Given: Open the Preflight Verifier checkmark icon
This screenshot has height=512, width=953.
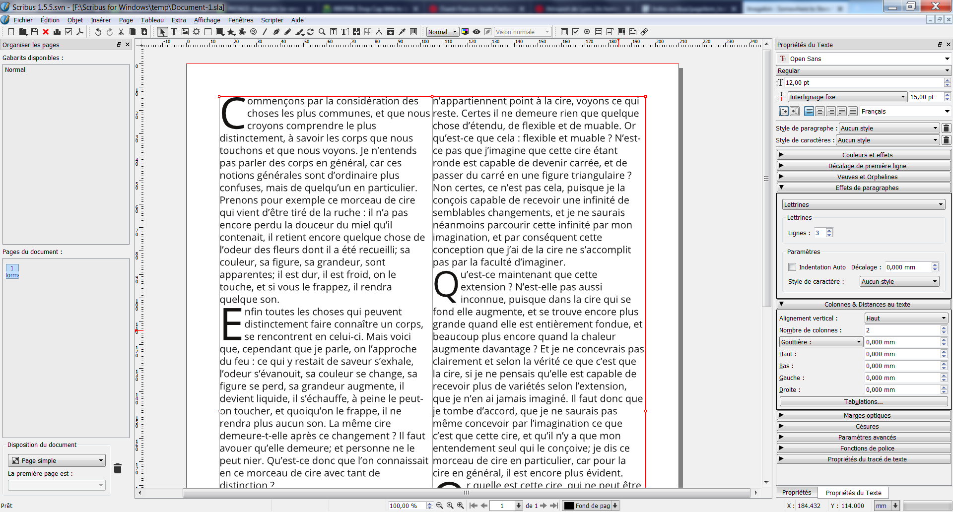Looking at the screenshot, I should [x=68, y=32].
